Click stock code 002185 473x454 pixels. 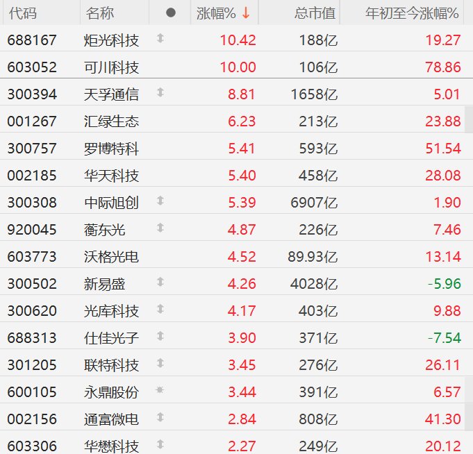click(x=32, y=176)
